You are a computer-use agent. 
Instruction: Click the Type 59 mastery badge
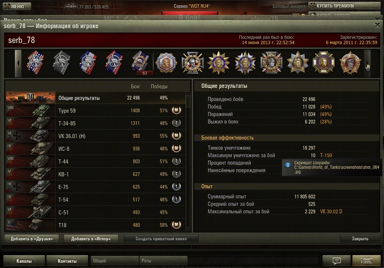coord(176,110)
